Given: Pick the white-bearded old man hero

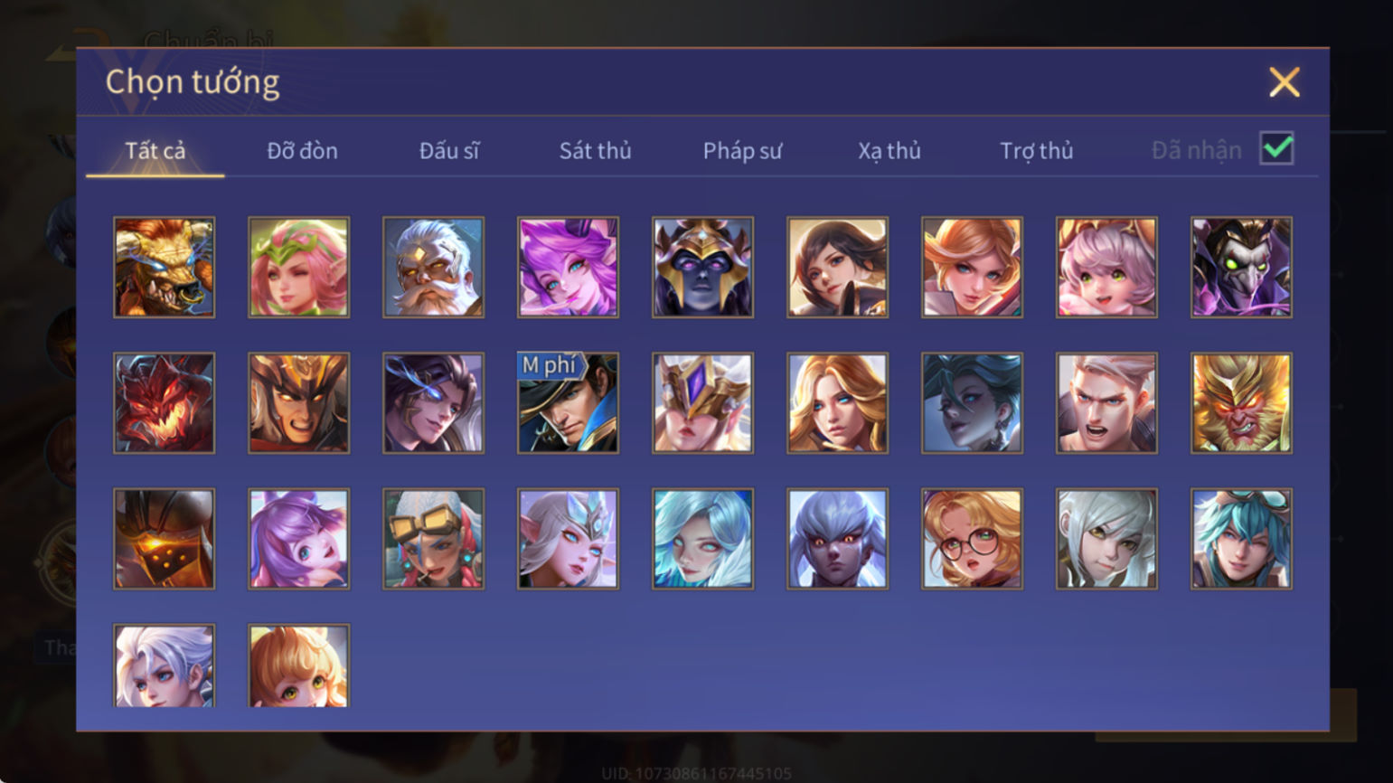Looking at the screenshot, I should coord(433,268).
